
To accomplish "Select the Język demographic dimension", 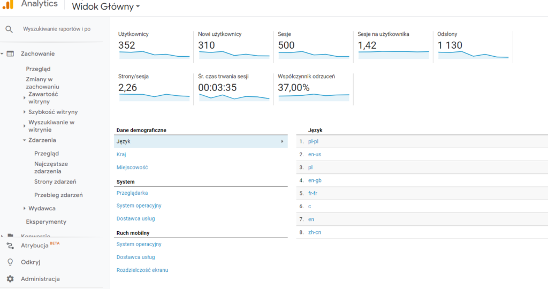I will pyautogui.click(x=201, y=141).
